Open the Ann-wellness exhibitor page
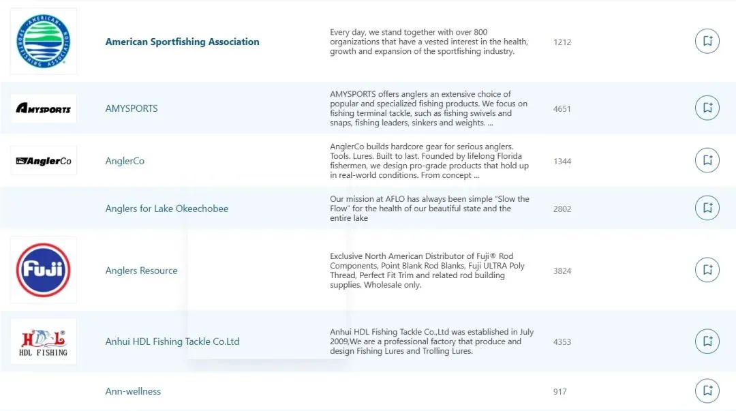This screenshot has height=411, width=736. click(133, 391)
